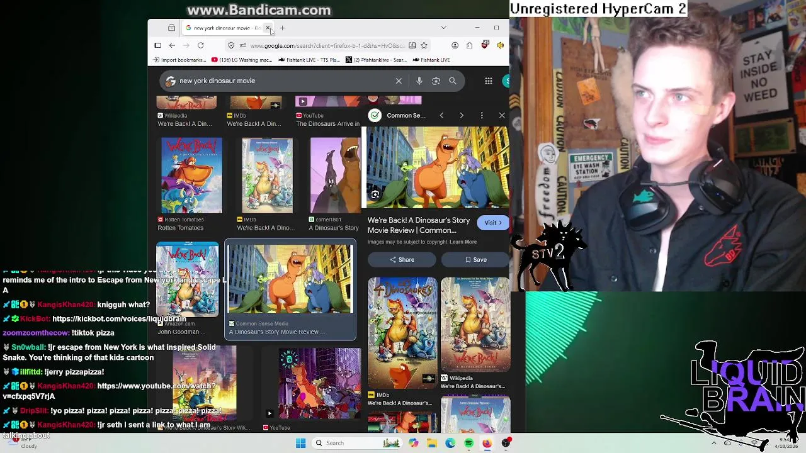Open the Firefox tab overview icon
The height and width of the screenshot is (453, 806).
coord(171,28)
